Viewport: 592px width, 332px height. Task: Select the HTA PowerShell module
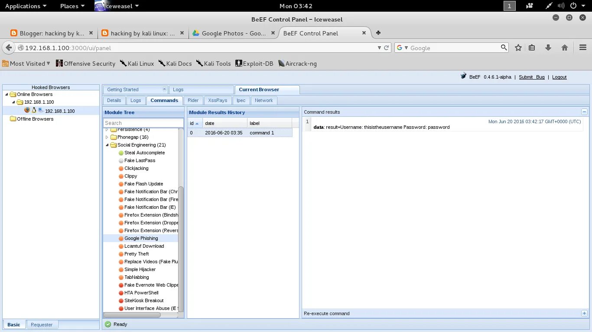pyautogui.click(x=139, y=293)
